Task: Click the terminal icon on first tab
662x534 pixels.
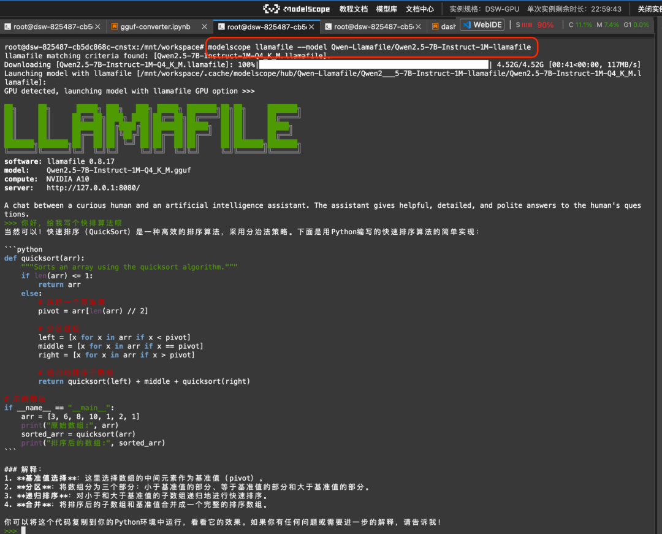Action: coord(7,26)
